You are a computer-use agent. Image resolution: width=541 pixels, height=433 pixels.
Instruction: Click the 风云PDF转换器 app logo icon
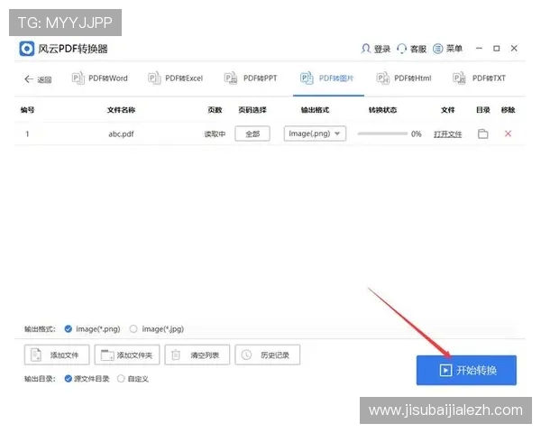(27, 49)
